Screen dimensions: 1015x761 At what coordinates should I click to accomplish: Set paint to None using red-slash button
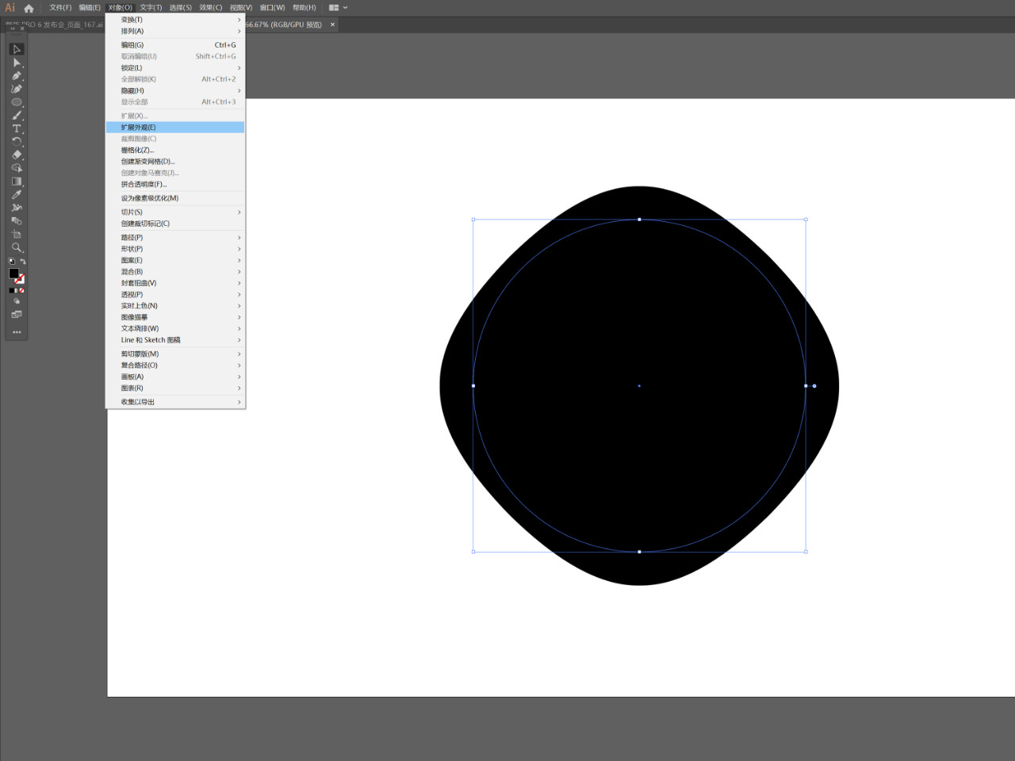click(x=21, y=290)
